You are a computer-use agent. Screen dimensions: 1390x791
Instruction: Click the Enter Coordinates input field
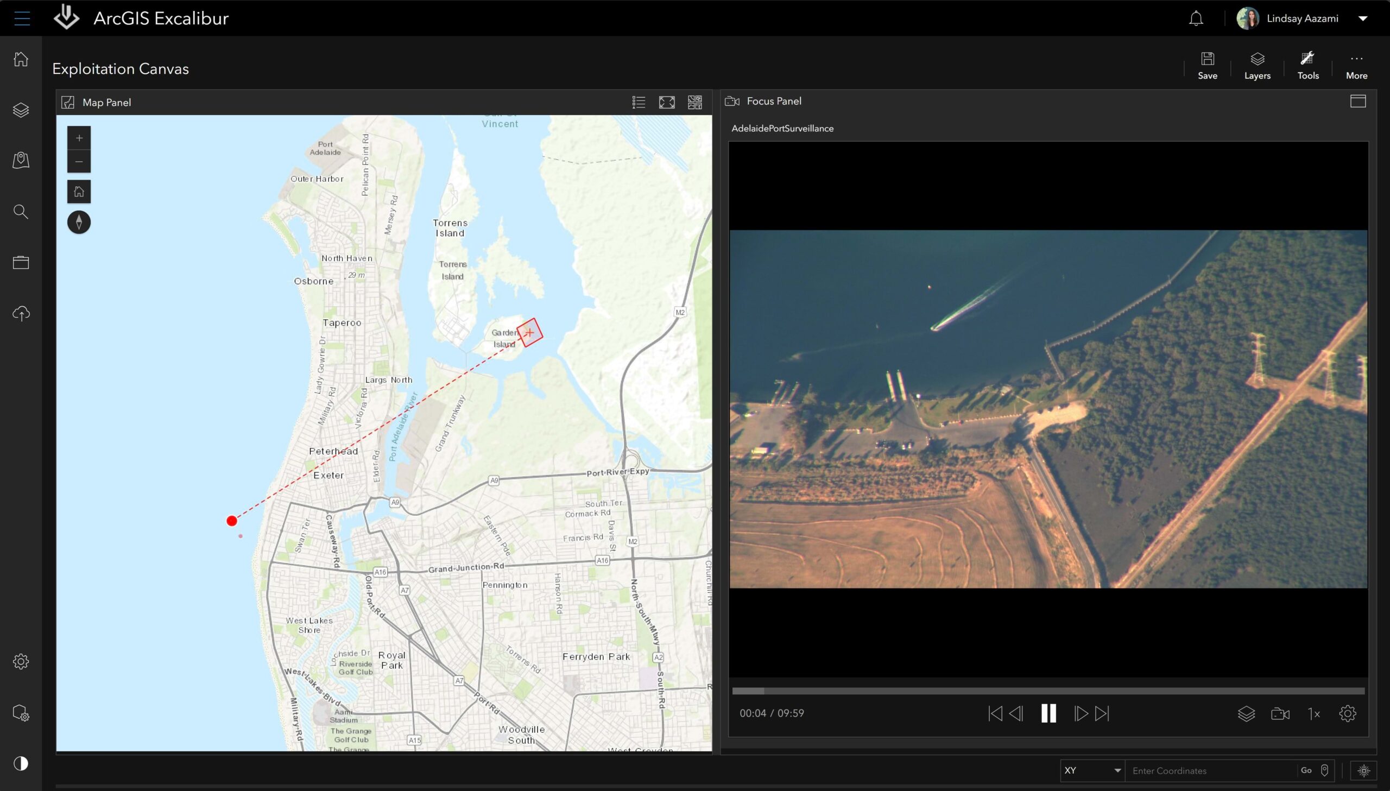(1210, 770)
